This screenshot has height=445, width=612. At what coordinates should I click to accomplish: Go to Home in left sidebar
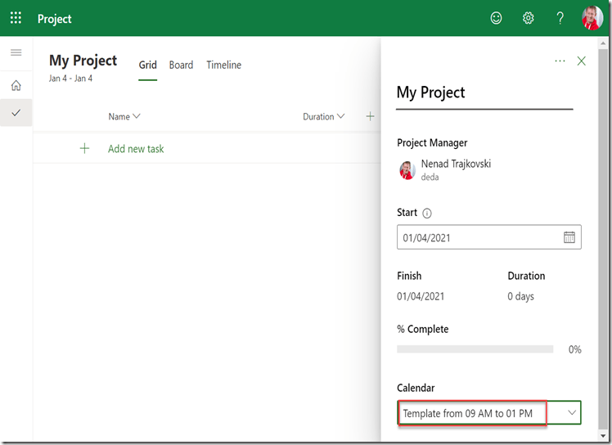(x=16, y=85)
